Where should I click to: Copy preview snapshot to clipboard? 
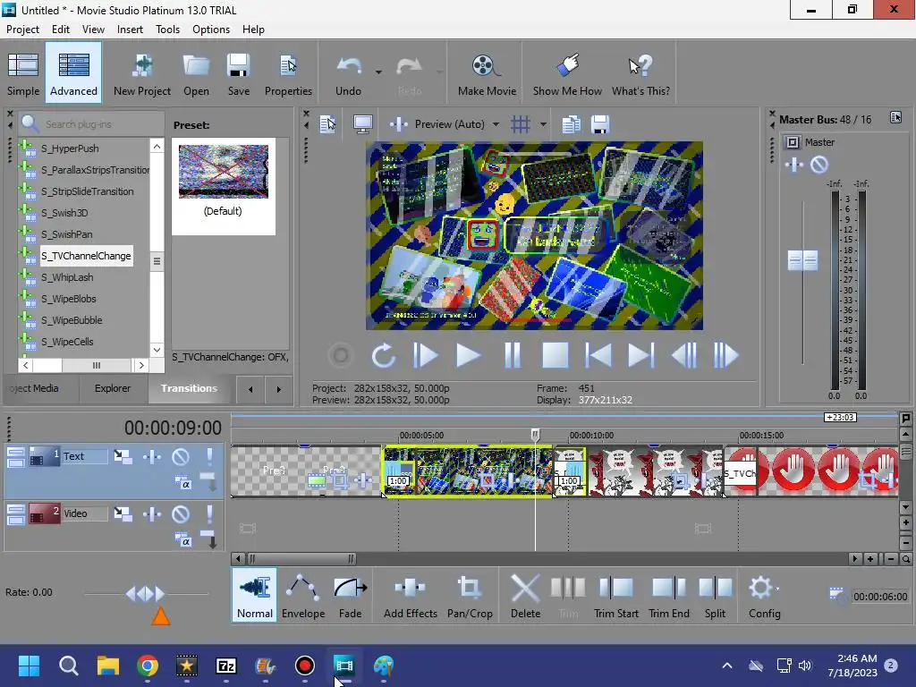point(571,124)
